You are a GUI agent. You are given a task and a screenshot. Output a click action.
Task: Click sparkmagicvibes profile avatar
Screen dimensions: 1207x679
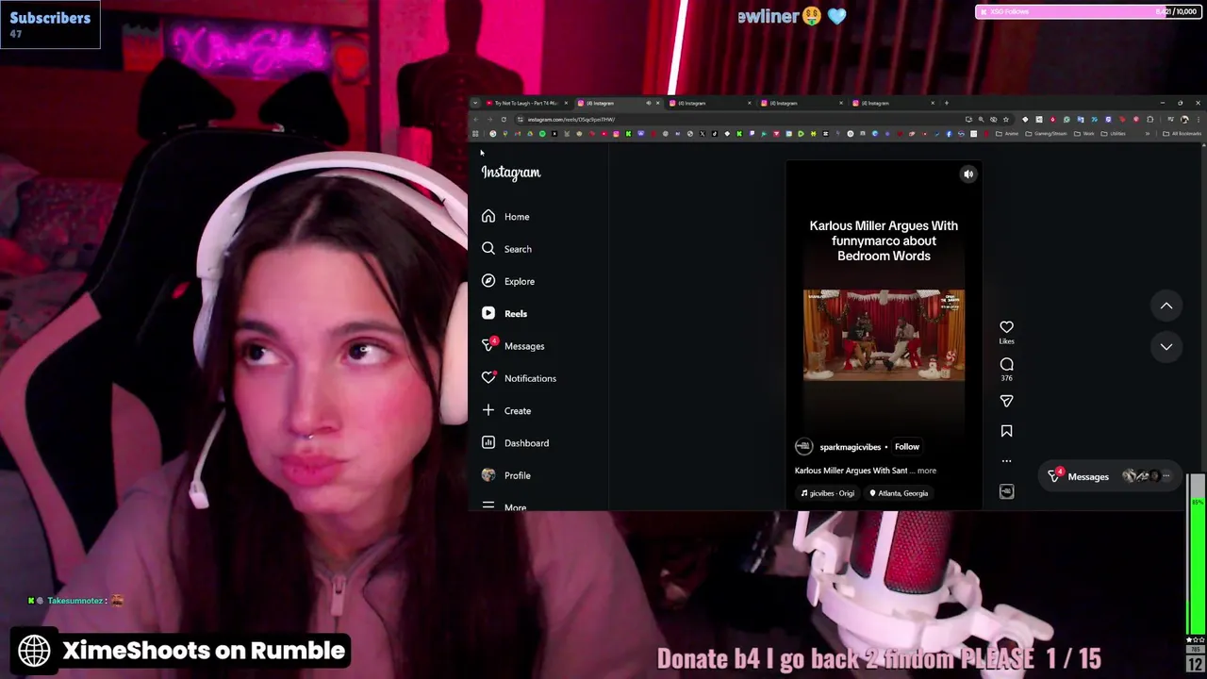pos(803,447)
